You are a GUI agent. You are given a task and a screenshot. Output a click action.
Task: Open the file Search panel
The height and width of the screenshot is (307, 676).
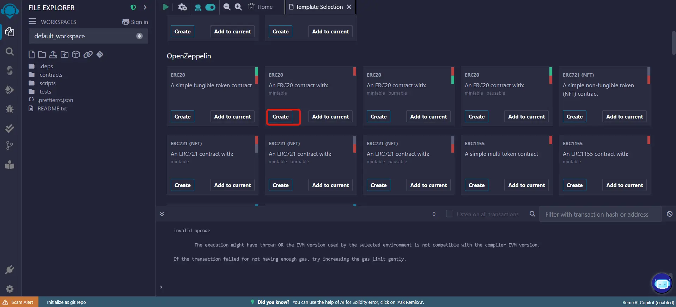coord(10,52)
